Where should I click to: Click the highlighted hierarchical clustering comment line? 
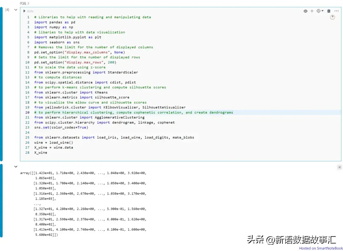(x=133, y=112)
